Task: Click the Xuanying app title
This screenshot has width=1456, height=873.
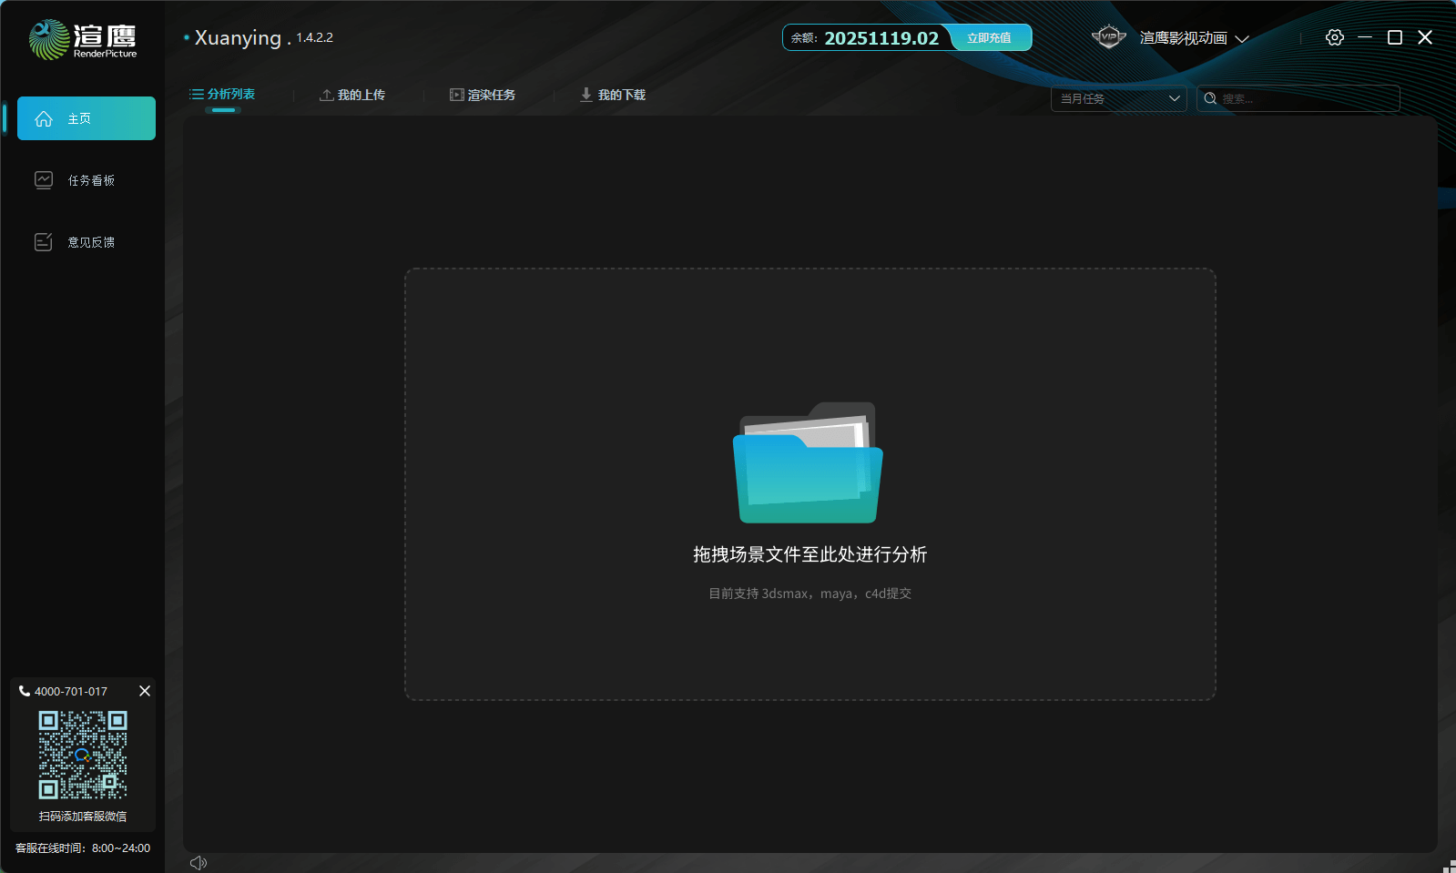Action: [x=238, y=37]
